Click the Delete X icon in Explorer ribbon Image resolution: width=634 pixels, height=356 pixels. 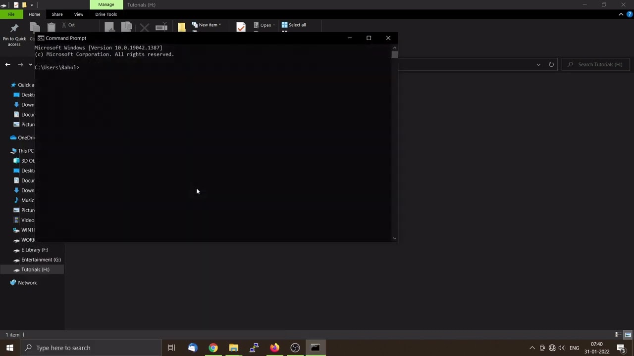(x=144, y=27)
